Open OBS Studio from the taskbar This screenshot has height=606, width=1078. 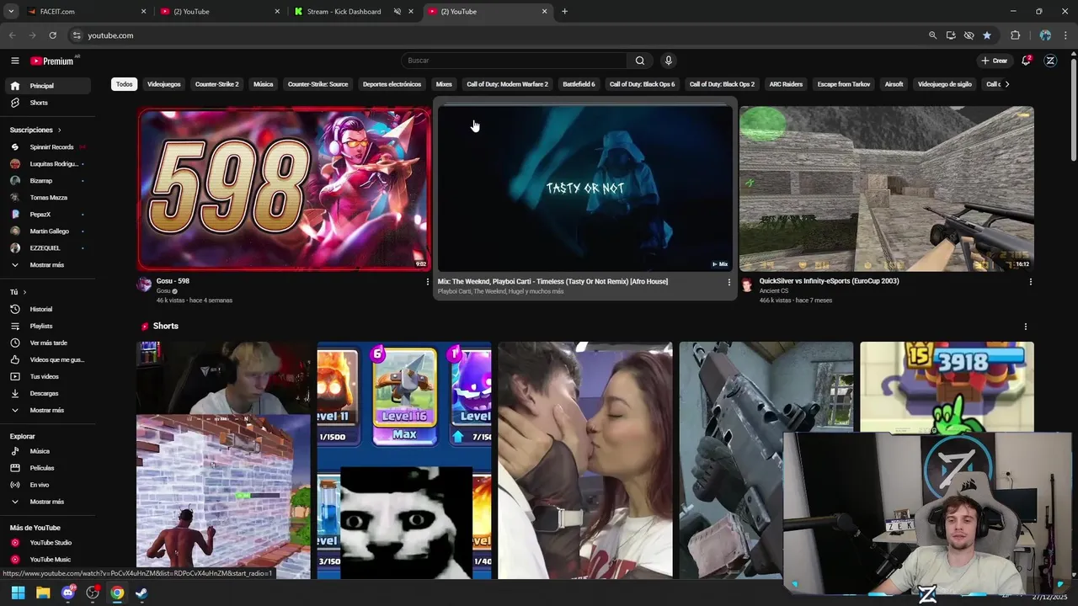click(x=93, y=593)
